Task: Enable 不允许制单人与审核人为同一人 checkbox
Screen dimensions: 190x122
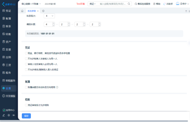Action: click(26, 59)
